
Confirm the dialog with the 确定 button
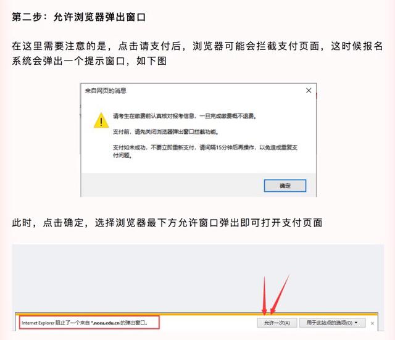(x=285, y=186)
